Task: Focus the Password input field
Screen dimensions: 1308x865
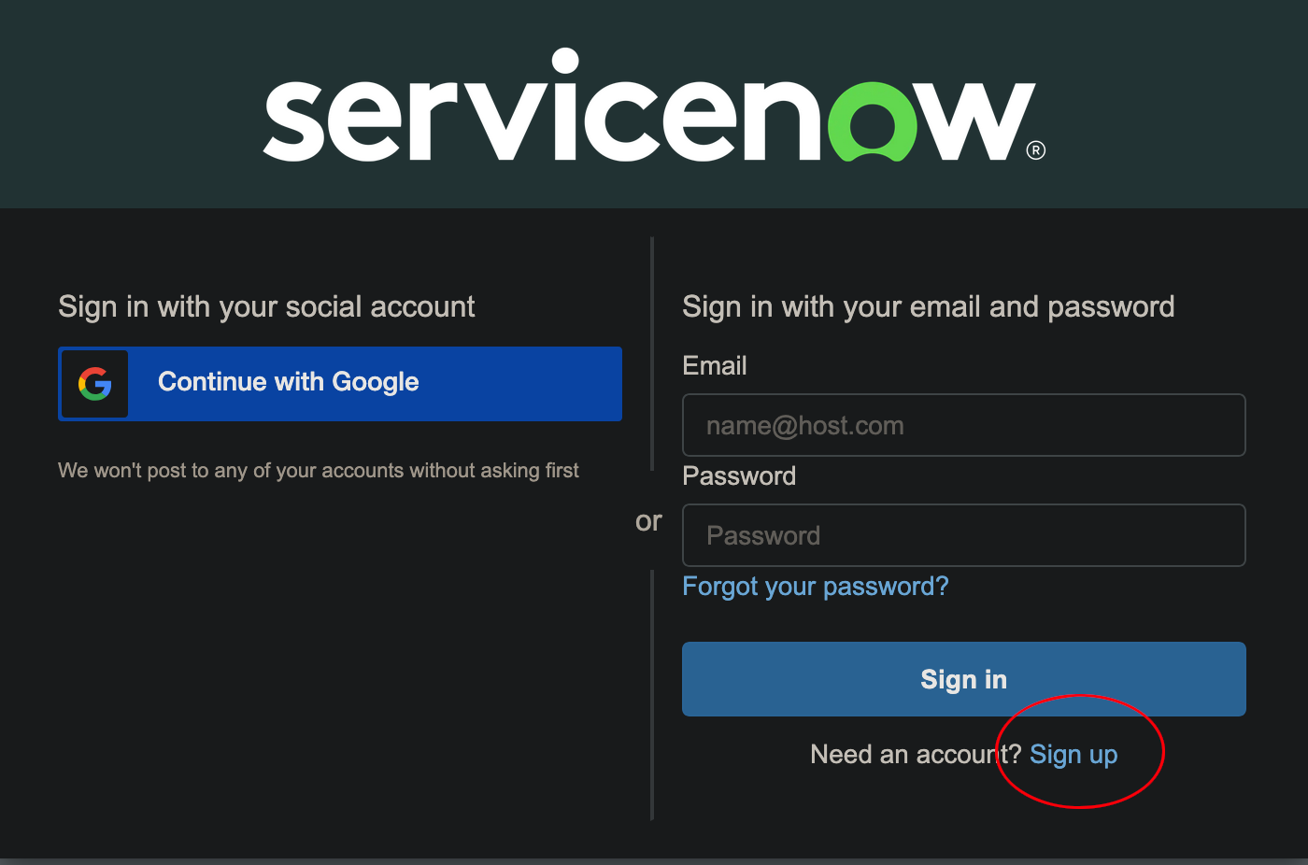Action: (964, 535)
